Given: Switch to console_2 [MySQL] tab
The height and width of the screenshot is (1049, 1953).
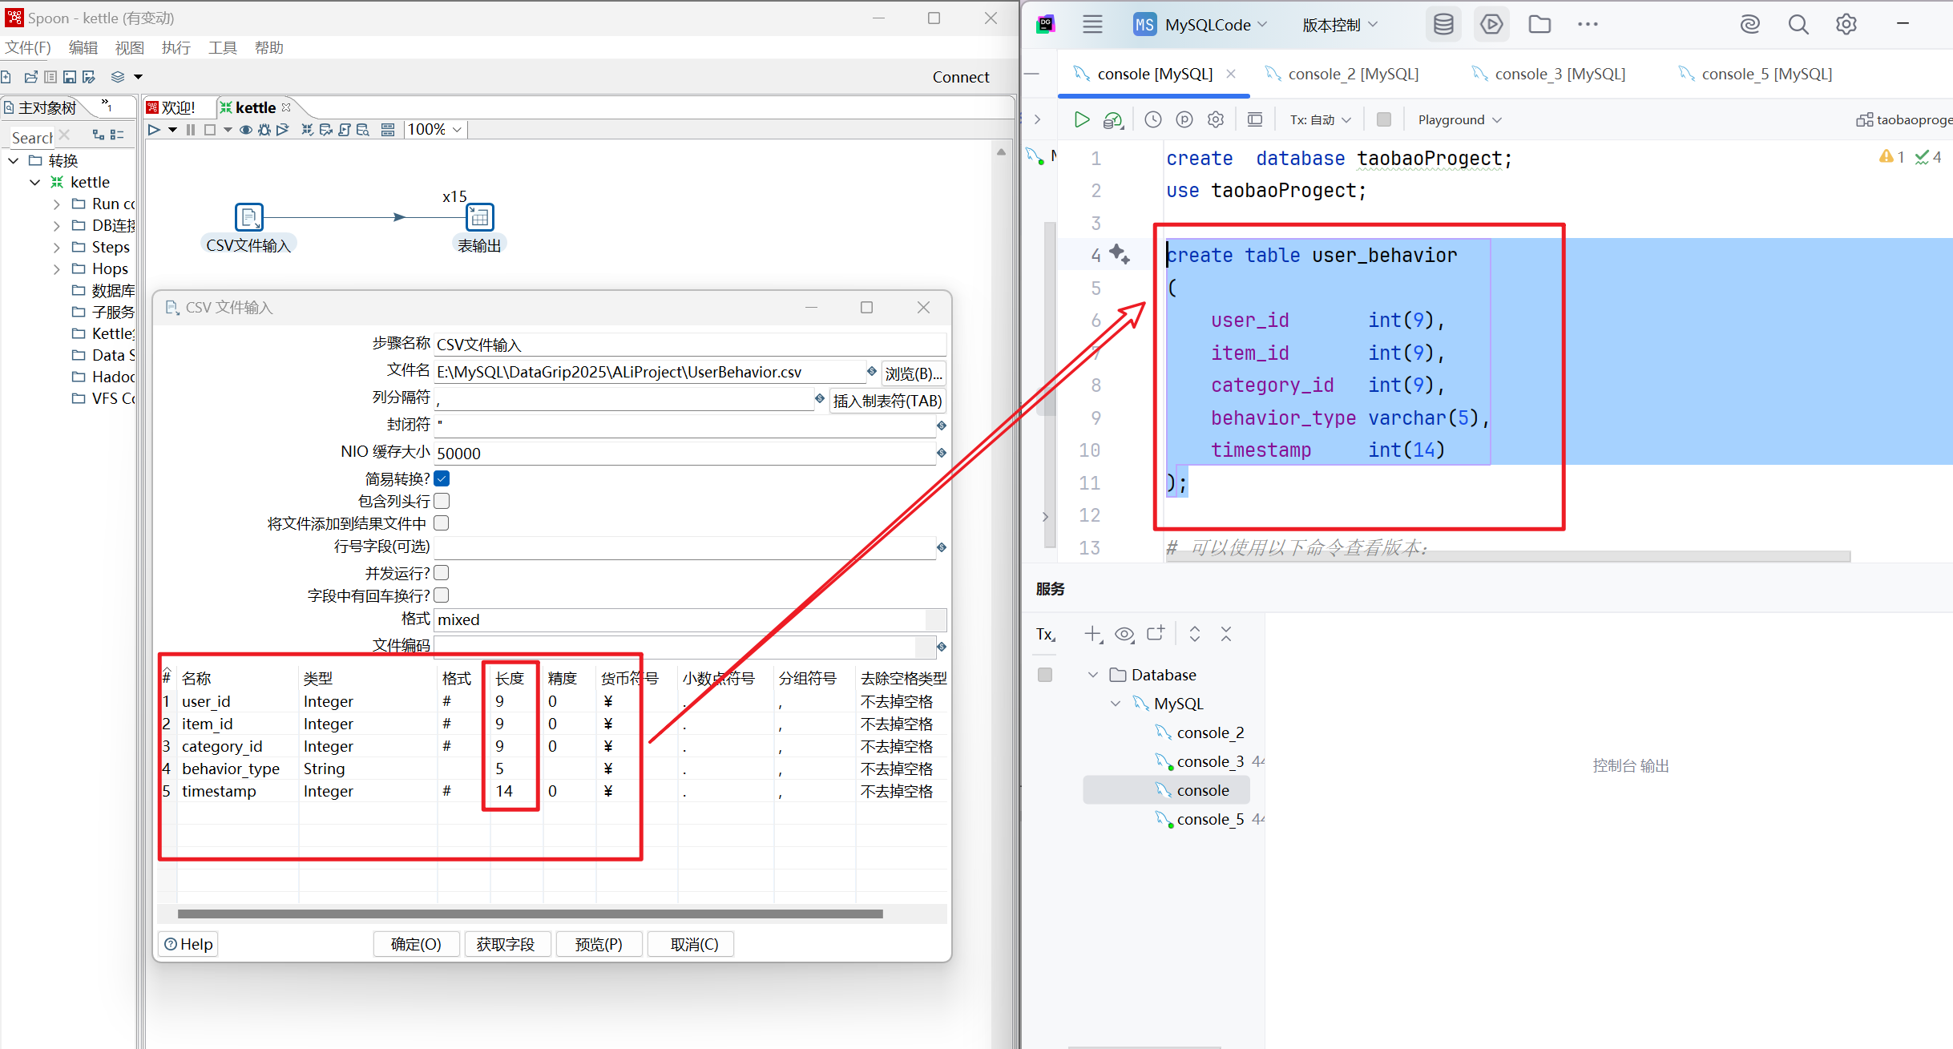Looking at the screenshot, I should pos(1352,74).
